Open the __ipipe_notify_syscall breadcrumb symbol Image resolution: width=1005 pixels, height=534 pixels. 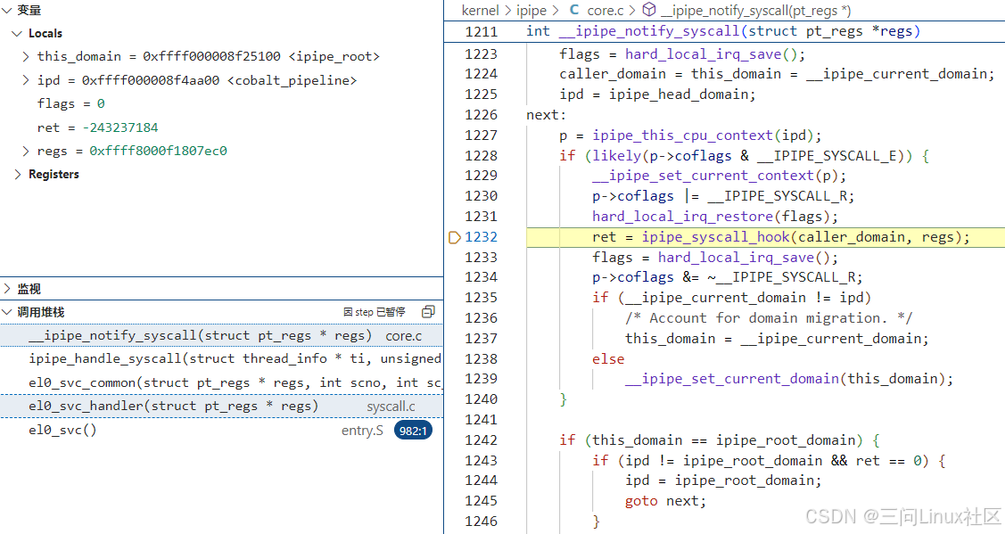click(755, 11)
